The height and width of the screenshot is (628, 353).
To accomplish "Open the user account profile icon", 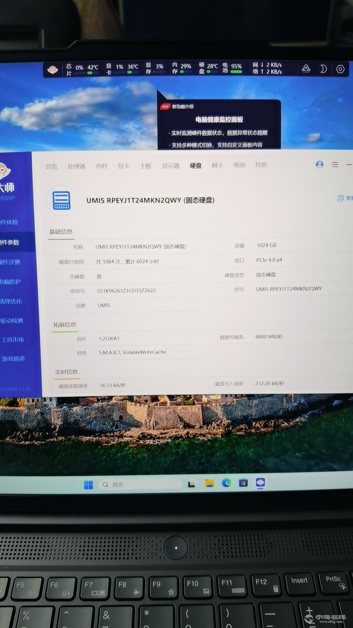I will click(319, 165).
